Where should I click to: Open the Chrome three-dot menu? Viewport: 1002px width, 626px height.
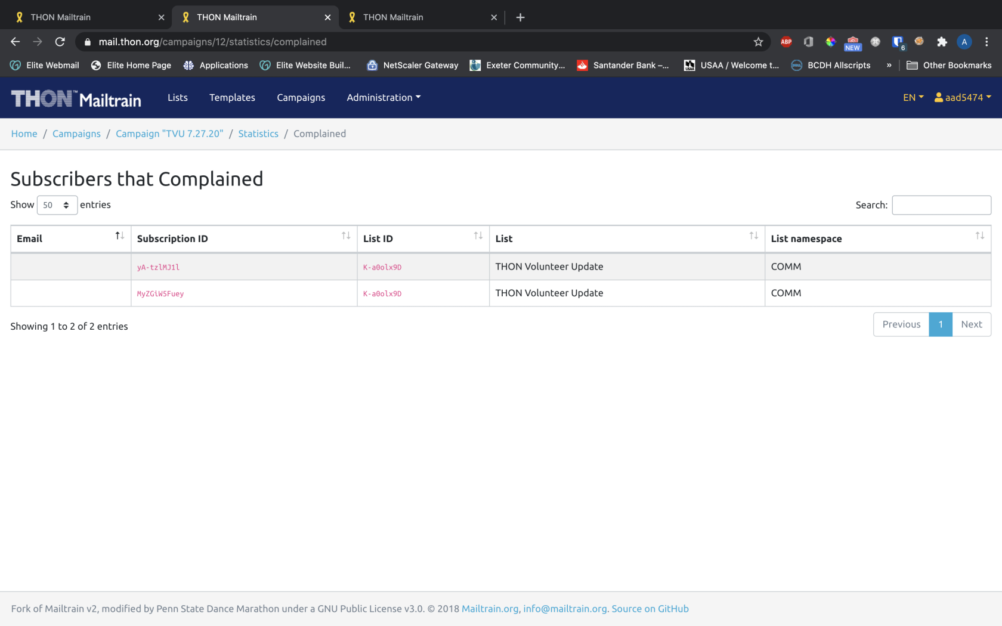[986, 42]
